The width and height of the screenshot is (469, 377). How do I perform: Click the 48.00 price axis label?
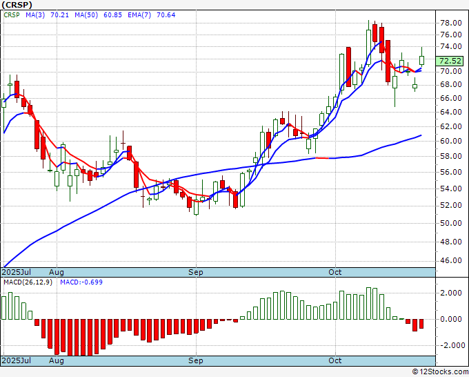pyautogui.click(x=451, y=242)
